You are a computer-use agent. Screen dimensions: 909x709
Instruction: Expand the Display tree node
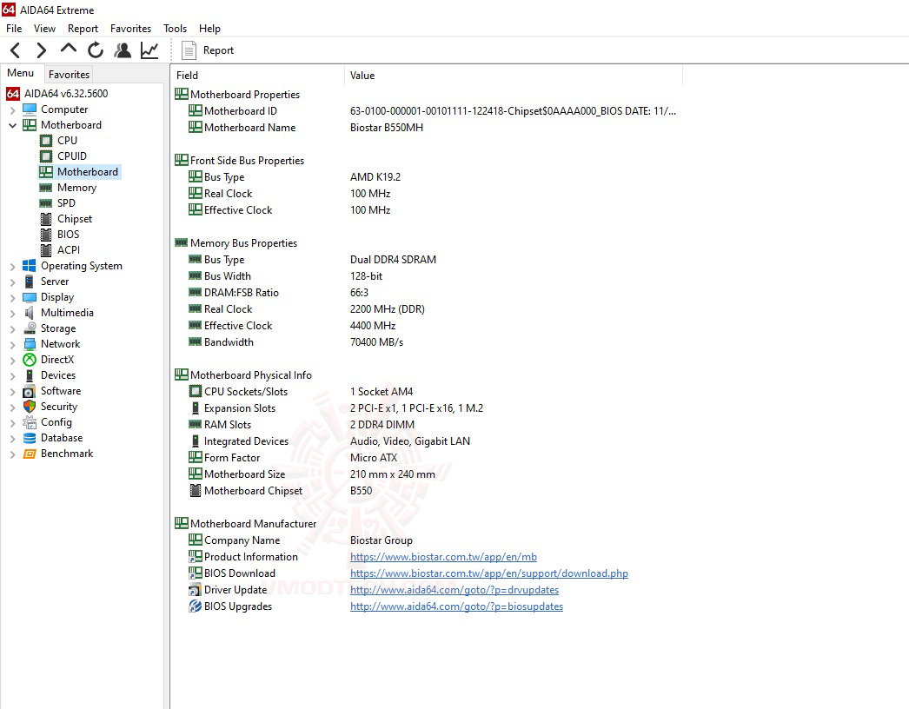click(13, 297)
